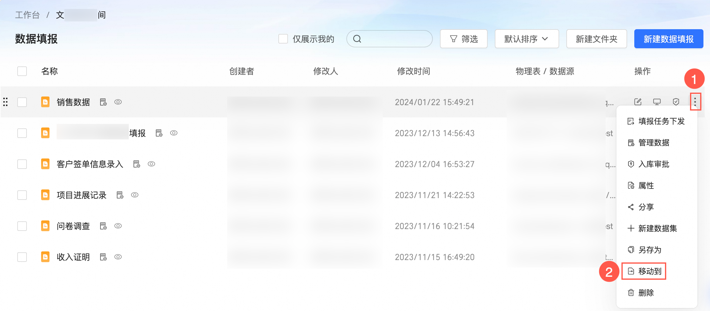Click the timestamp 2023/11/21 14:22:53
Viewport: 710px width, 311px height.
435,195
